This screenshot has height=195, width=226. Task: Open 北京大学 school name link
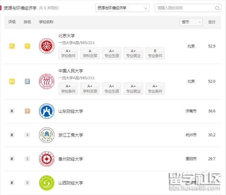(67, 36)
